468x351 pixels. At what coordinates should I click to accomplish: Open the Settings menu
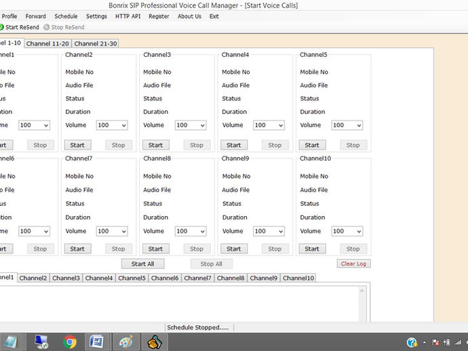point(96,16)
